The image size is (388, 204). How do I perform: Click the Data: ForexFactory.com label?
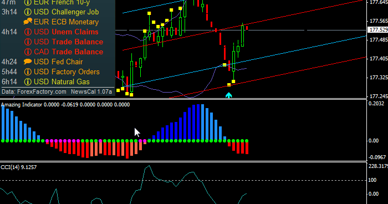[34, 91]
